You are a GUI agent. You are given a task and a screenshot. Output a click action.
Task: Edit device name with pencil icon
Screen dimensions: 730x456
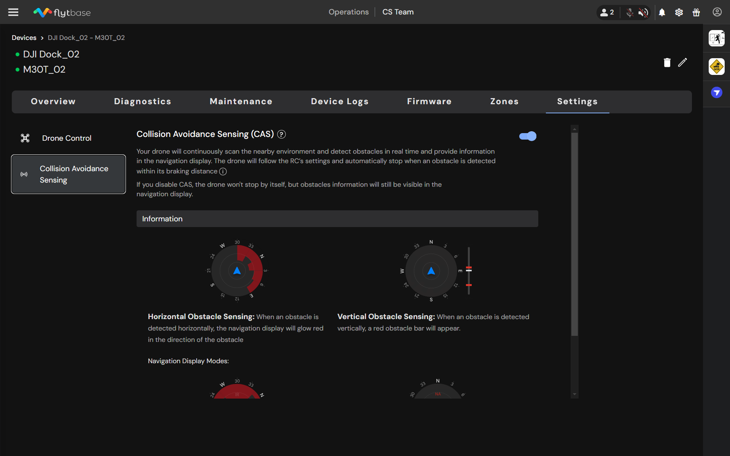click(x=682, y=62)
